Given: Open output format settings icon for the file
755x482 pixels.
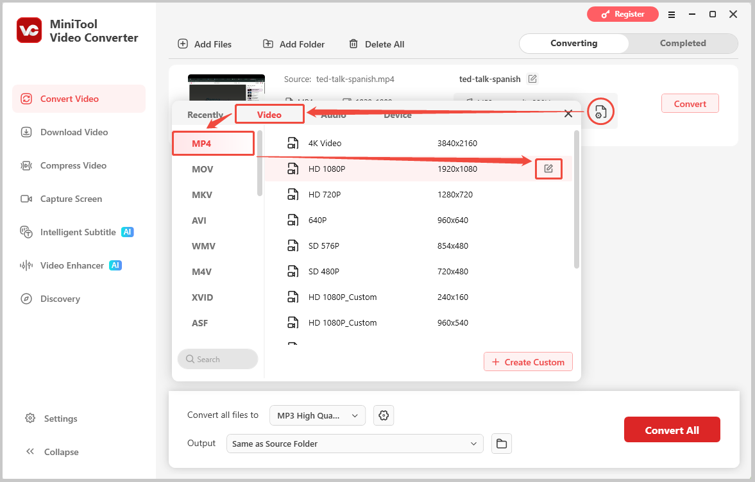Looking at the screenshot, I should 600,112.
